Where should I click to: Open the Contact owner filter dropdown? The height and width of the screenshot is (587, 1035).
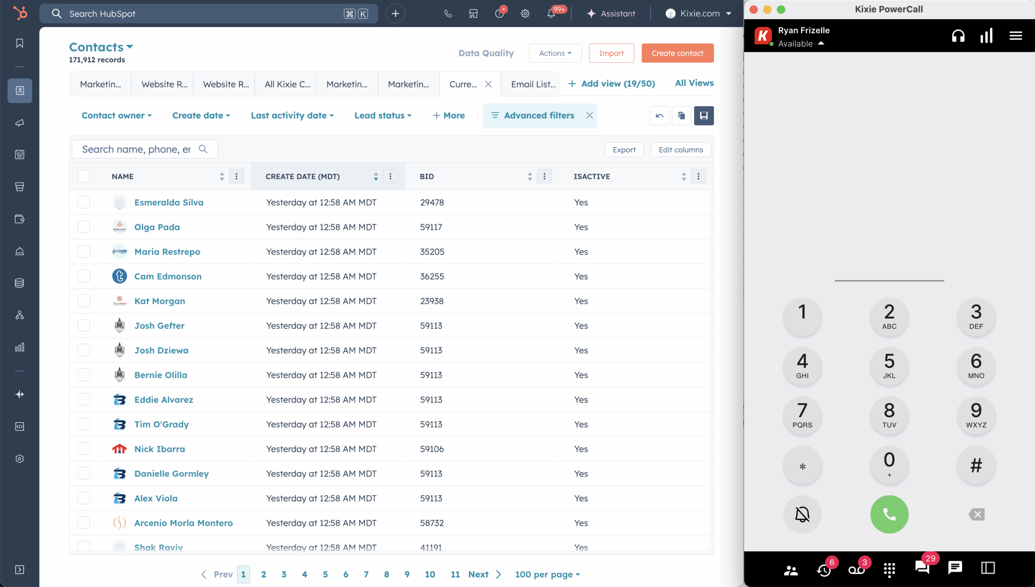tap(116, 115)
